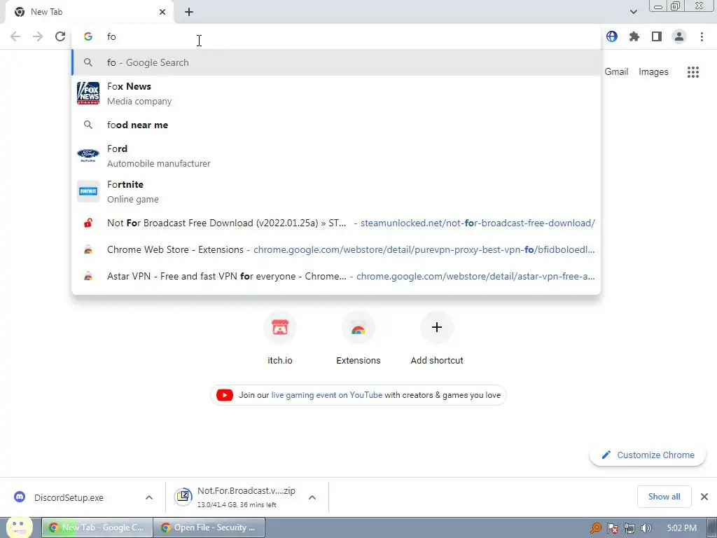Open the Google apps grid
Screen dimensions: 717x538
[x=692, y=72]
